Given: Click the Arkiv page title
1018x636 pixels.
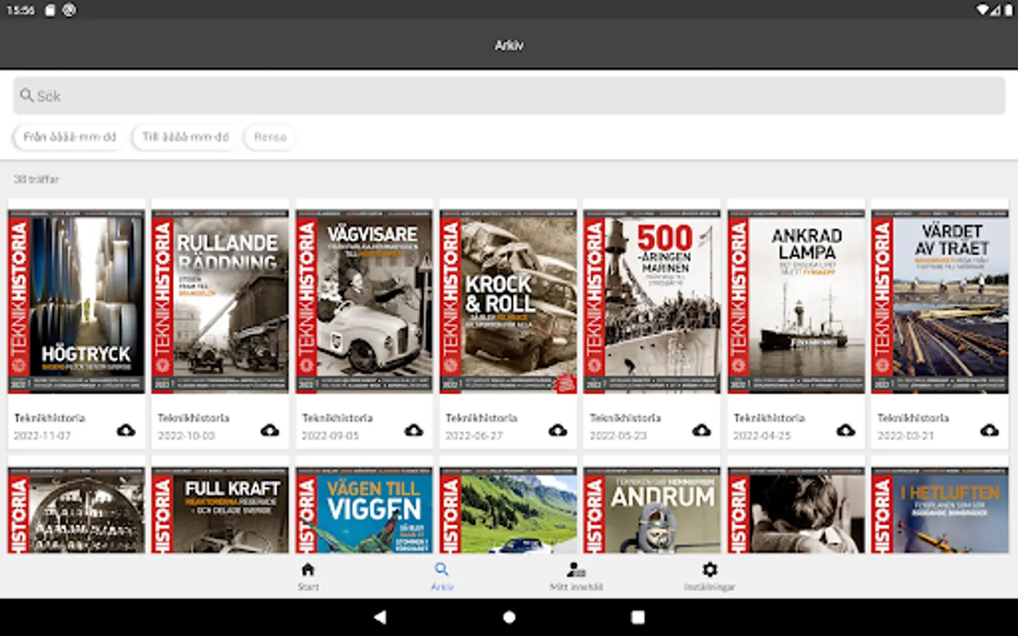Looking at the screenshot, I should click(x=509, y=45).
